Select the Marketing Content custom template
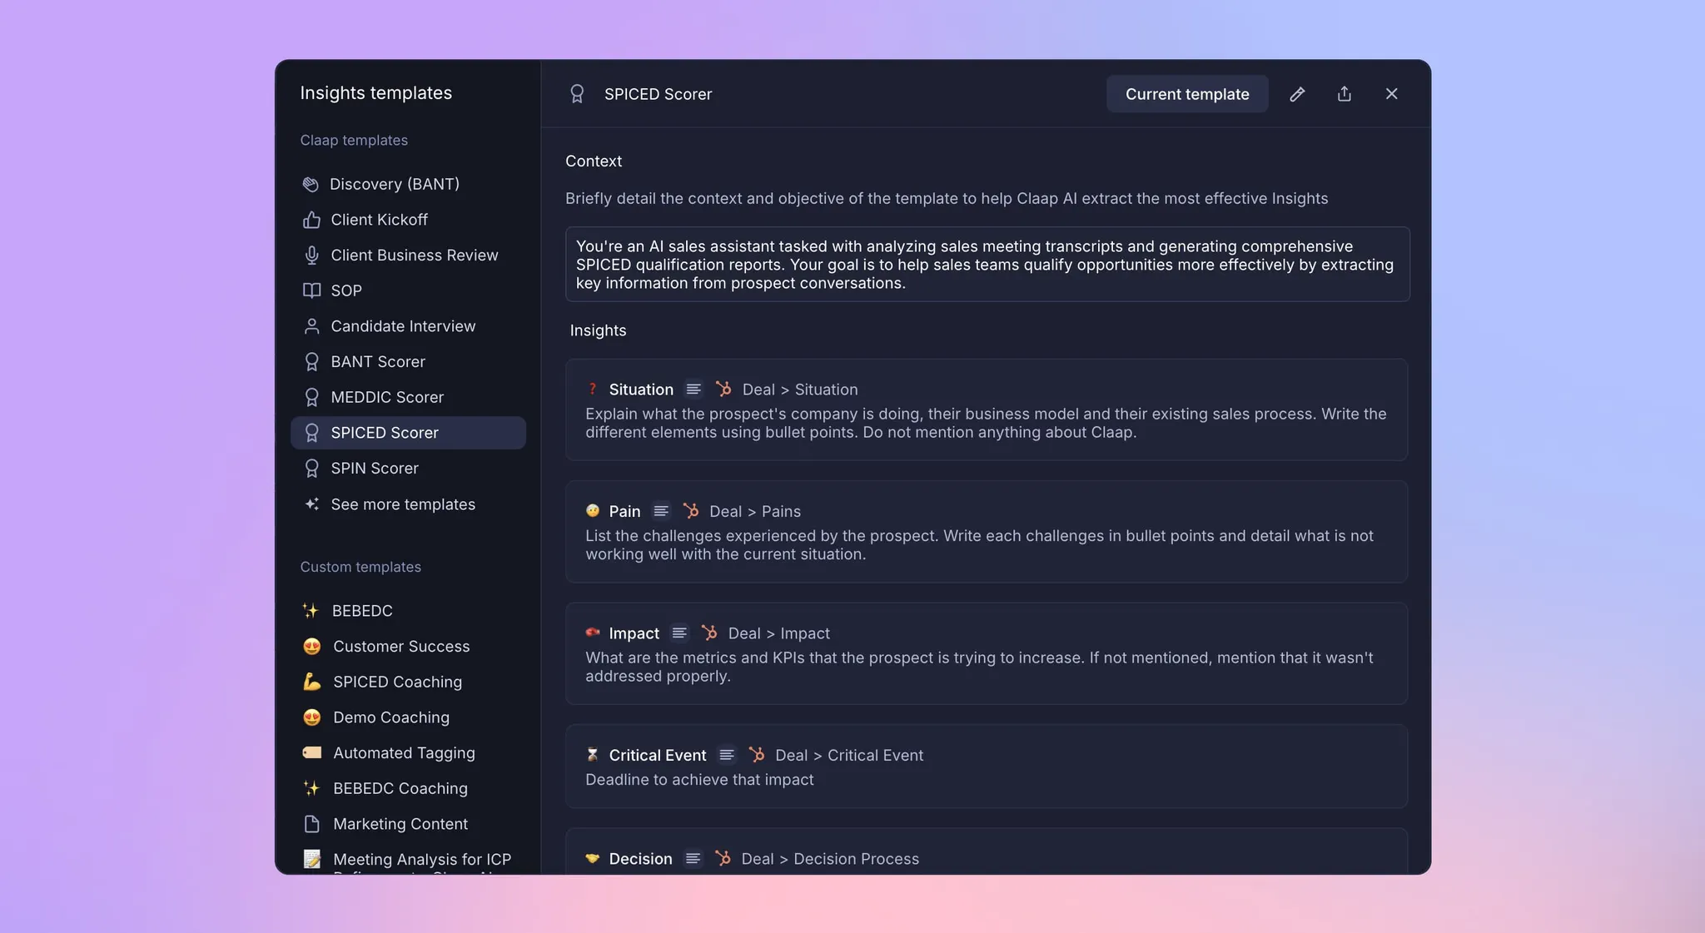Image resolution: width=1705 pixels, height=933 pixels. (x=400, y=824)
